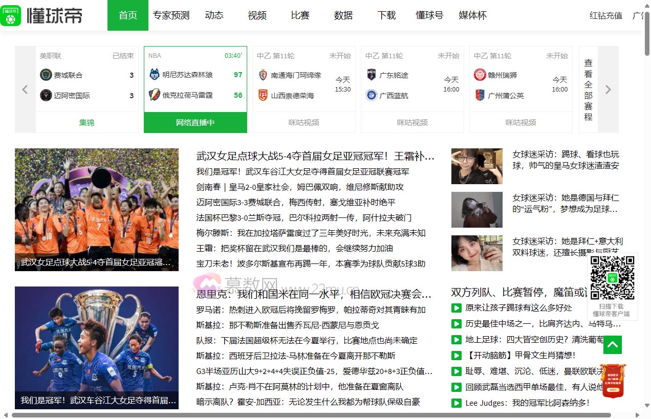Screen dimensions: 651x419
Task: Open the 网络直播中 live stream
Action: 195,122
